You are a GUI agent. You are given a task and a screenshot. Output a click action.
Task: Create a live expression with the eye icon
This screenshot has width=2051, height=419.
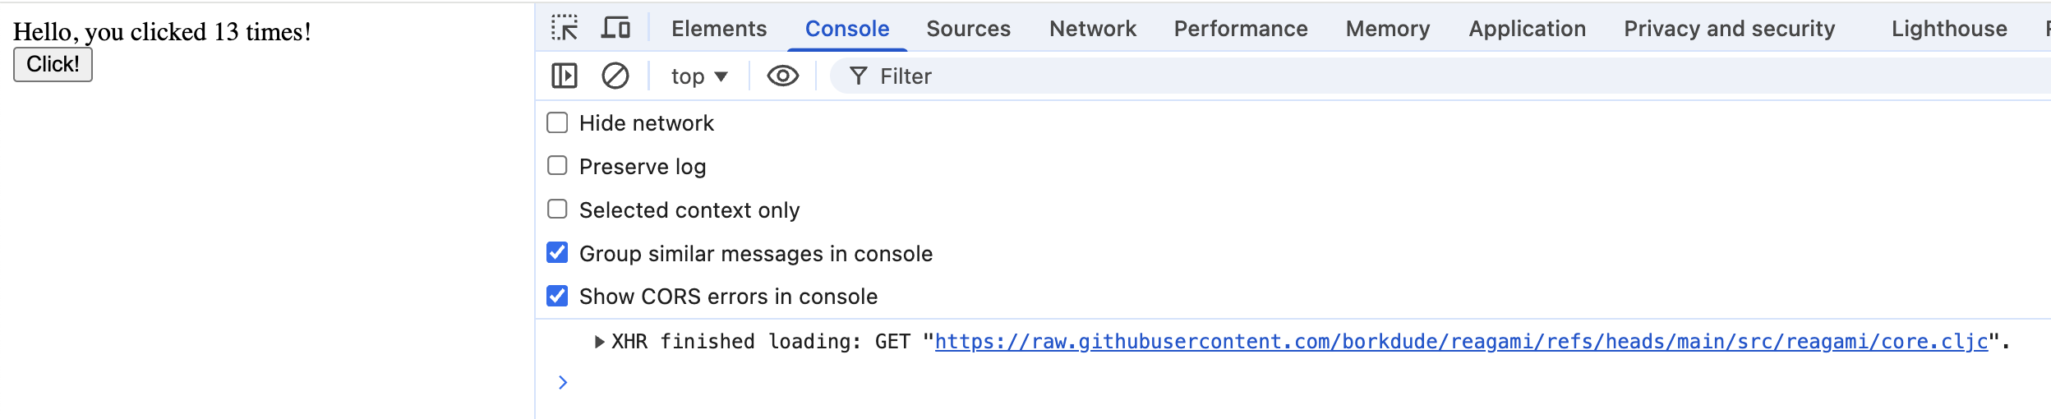click(782, 76)
